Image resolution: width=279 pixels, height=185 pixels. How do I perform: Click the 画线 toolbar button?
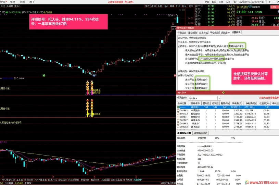[x=172, y=6]
